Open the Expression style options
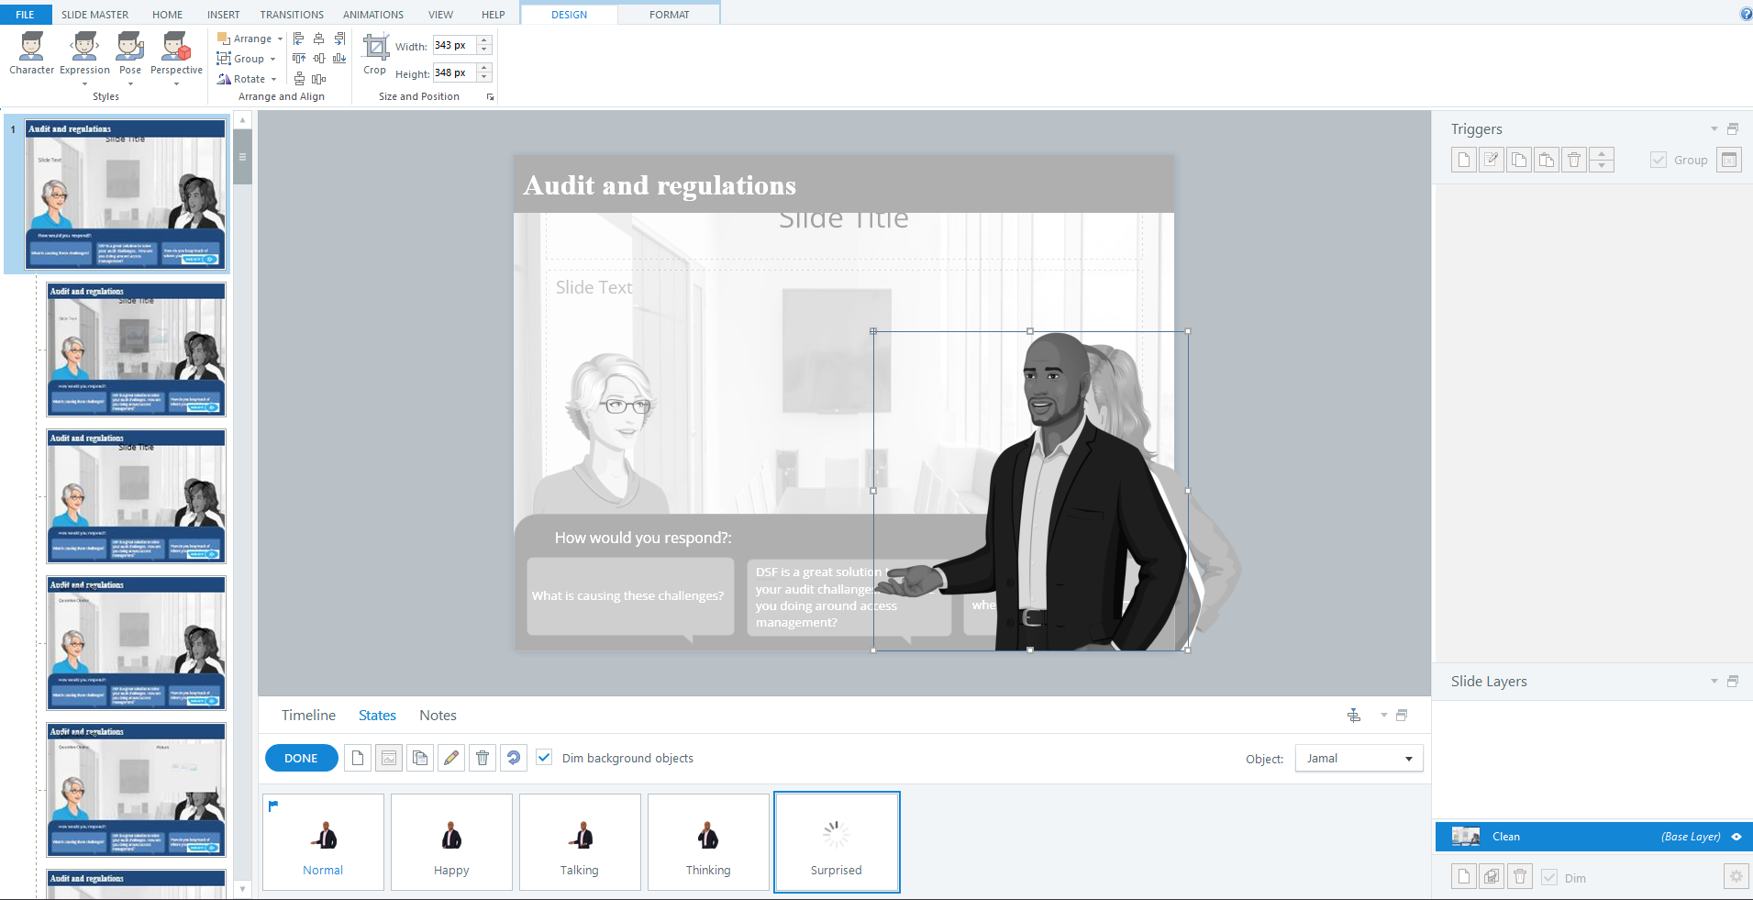Image resolution: width=1753 pixels, height=900 pixels. tap(84, 53)
